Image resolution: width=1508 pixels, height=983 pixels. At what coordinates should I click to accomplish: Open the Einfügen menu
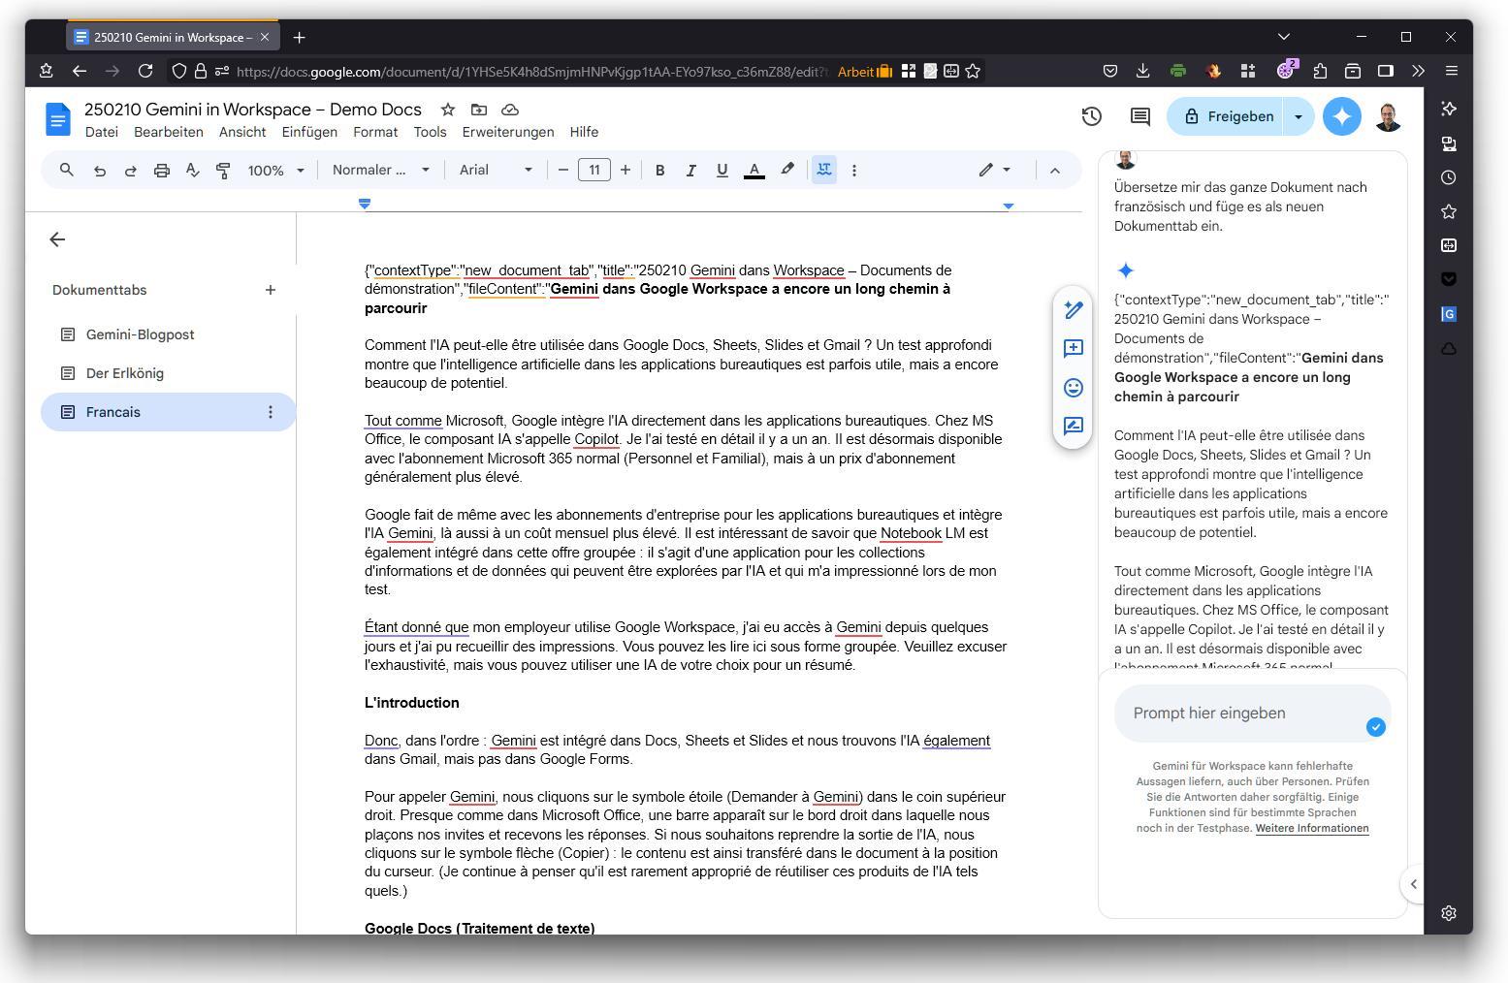coord(309,132)
